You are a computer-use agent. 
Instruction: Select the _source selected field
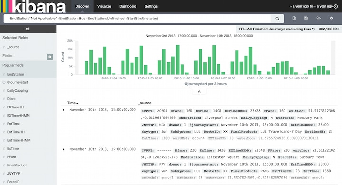[13, 47]
